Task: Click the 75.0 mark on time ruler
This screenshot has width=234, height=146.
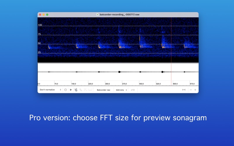Action: 56,84
